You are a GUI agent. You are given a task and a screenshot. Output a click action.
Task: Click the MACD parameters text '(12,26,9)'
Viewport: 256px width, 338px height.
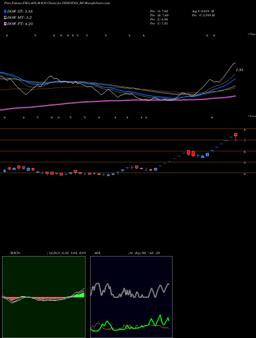pyautogui.click(x=54, y=253)
